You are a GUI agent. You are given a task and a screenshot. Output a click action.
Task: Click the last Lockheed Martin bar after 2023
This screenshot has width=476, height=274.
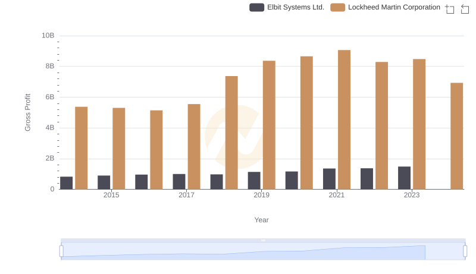pos(456,136)
